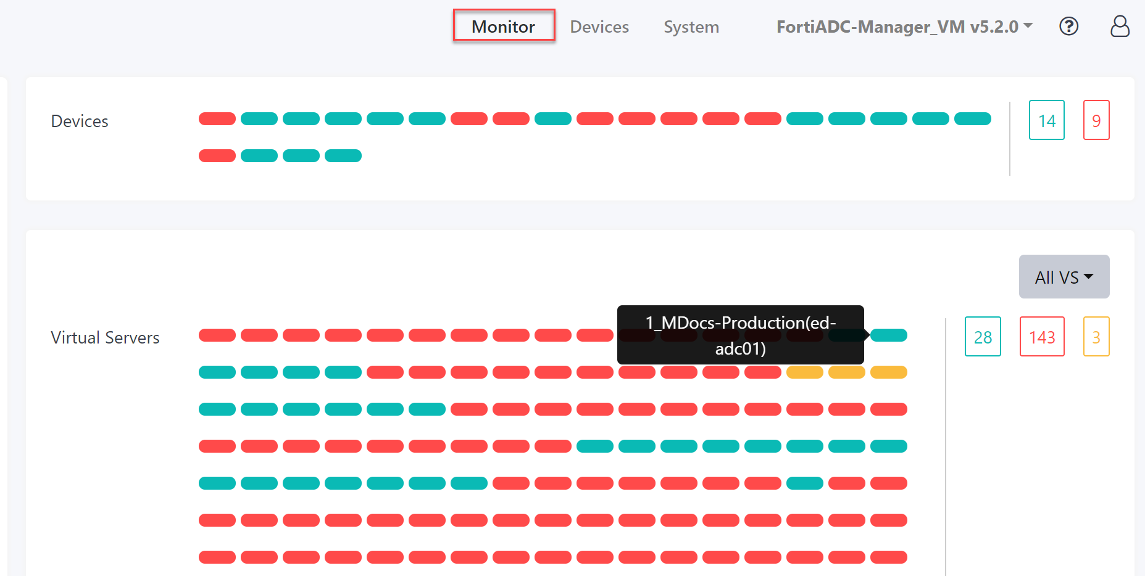Click the first red device status pill
Image resolution: width=1145 pixels, height=576 pixels.
[217, 119]
